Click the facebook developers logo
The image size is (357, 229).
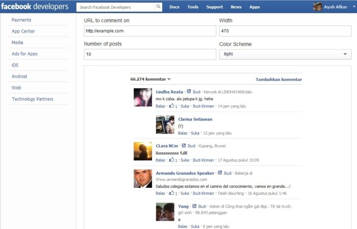click(35, 6)
